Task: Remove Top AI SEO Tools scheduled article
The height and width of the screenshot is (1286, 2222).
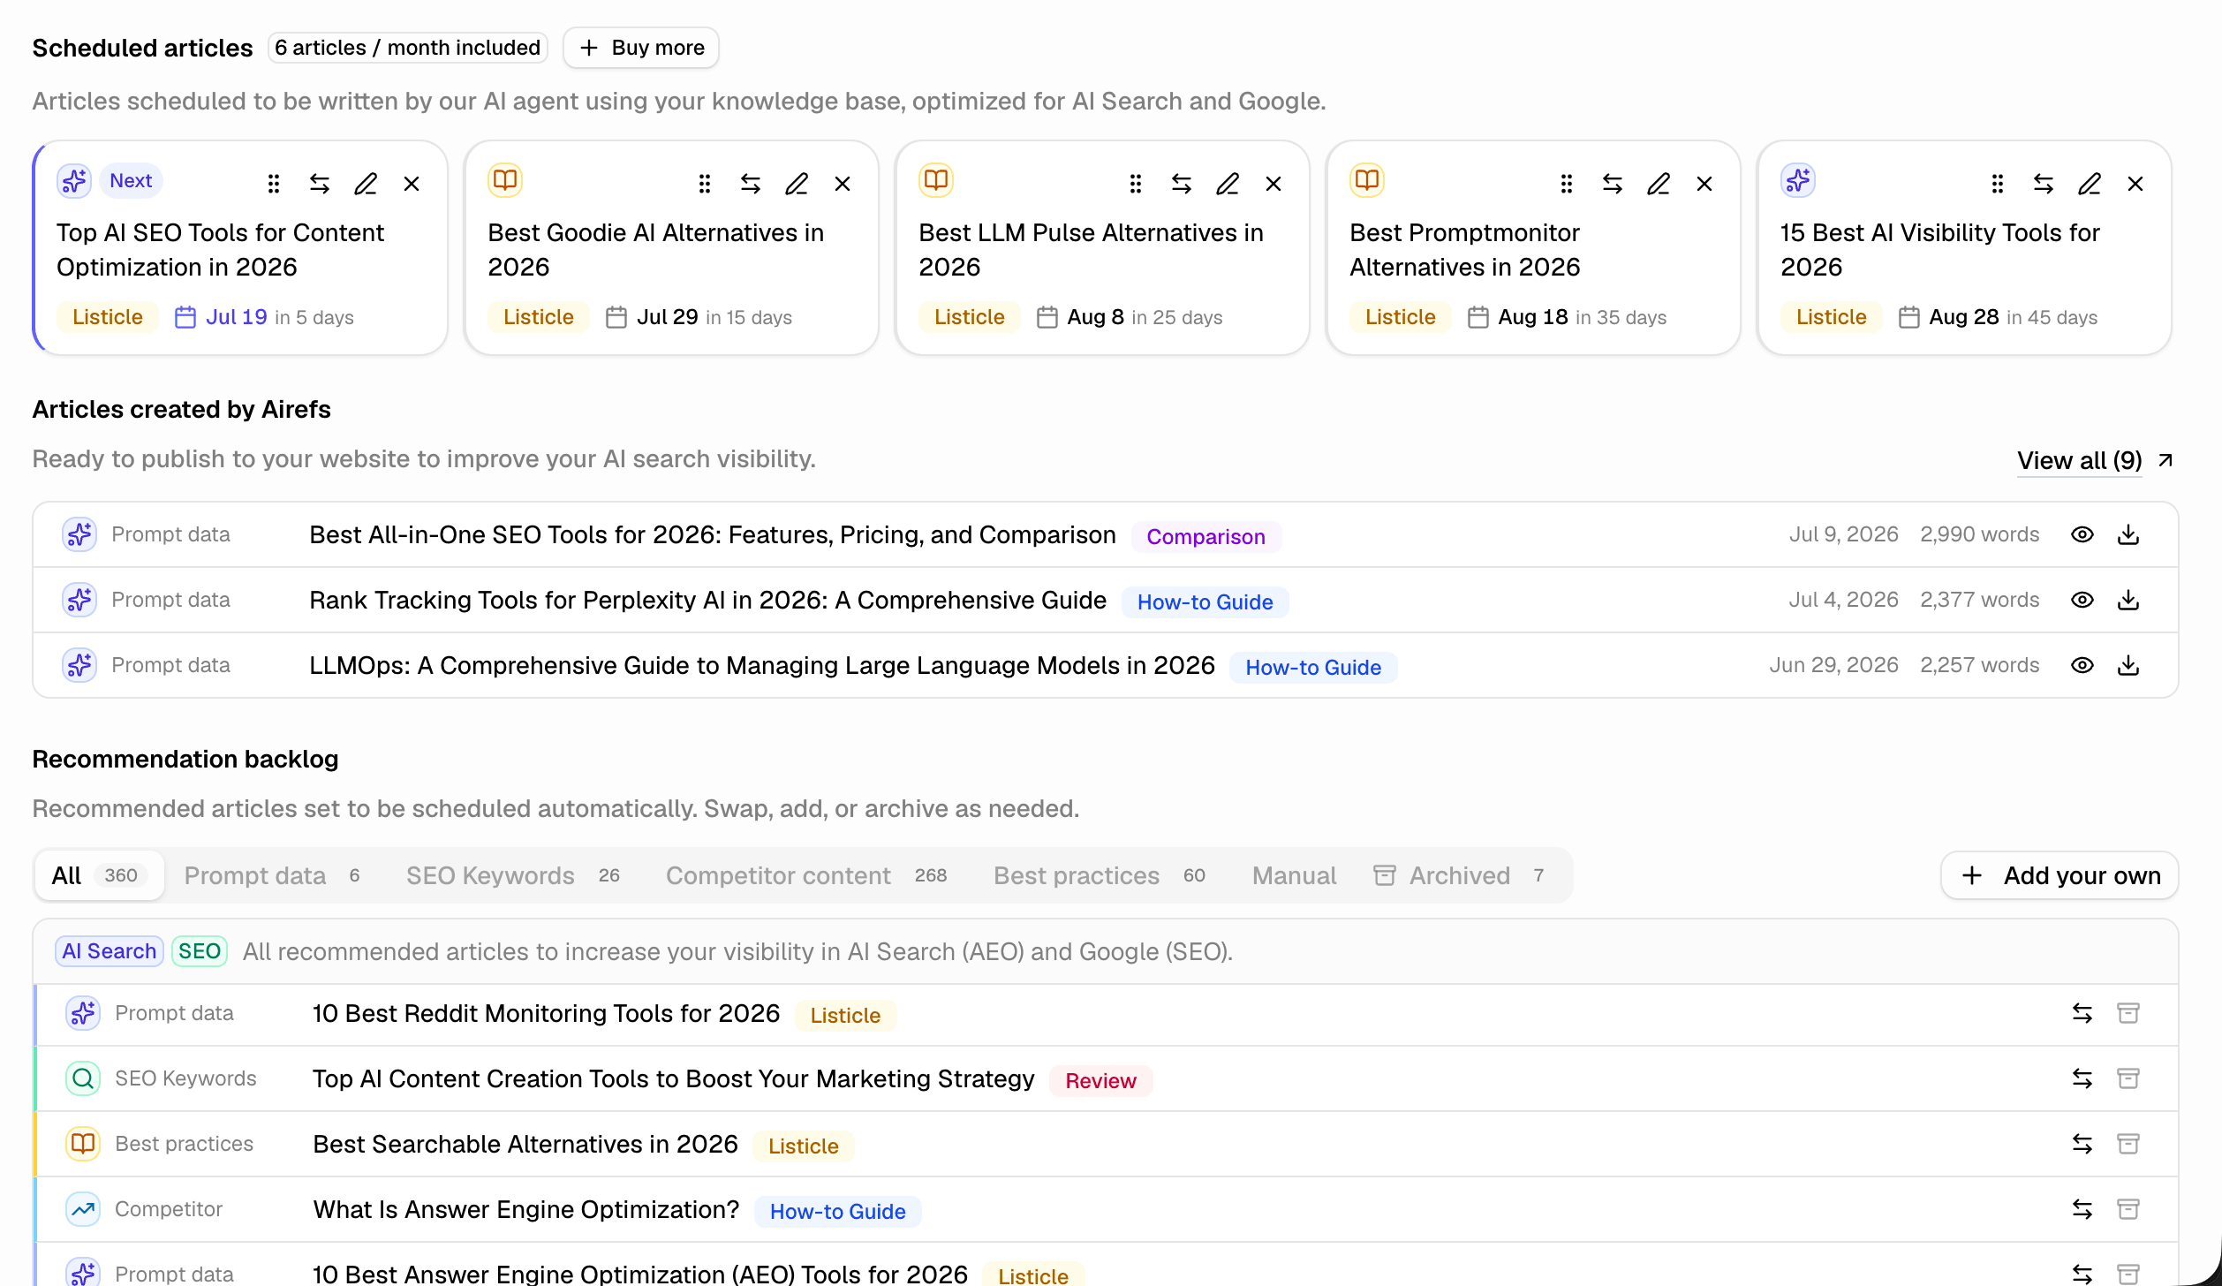Action: click(412, 184)
